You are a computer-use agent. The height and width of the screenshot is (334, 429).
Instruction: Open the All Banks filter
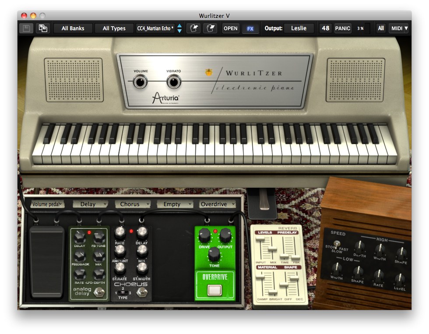(73, 28)
